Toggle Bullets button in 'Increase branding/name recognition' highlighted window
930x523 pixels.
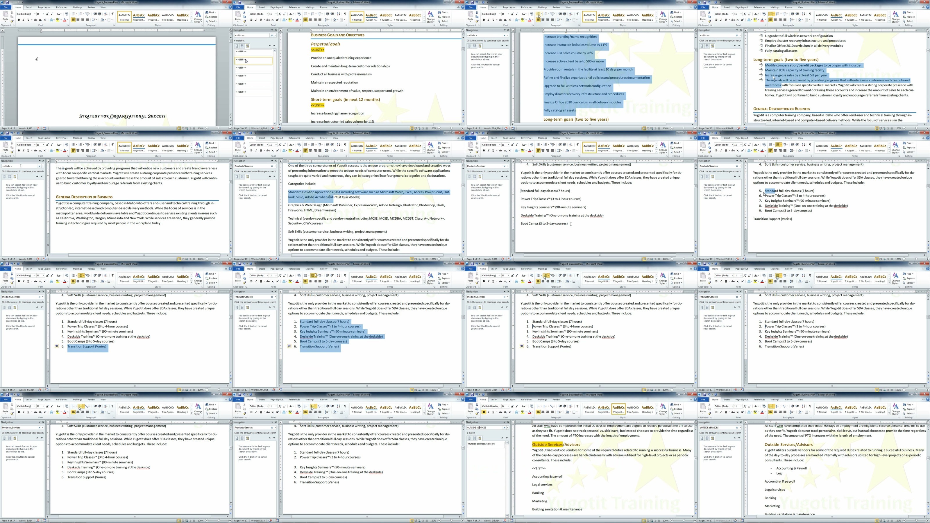tap(538, 14)
